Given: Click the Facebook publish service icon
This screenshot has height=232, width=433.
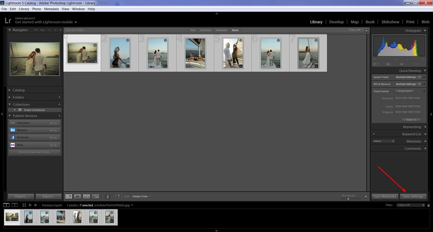Looking at the screenshot, I should 13,138.
